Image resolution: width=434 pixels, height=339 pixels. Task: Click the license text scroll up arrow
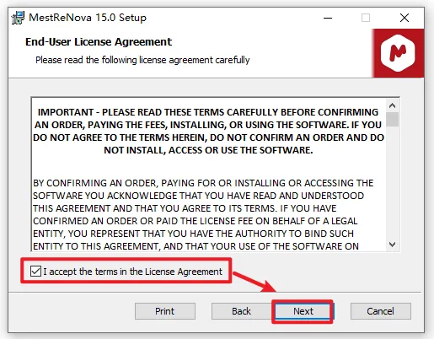[x=393, y=105]
